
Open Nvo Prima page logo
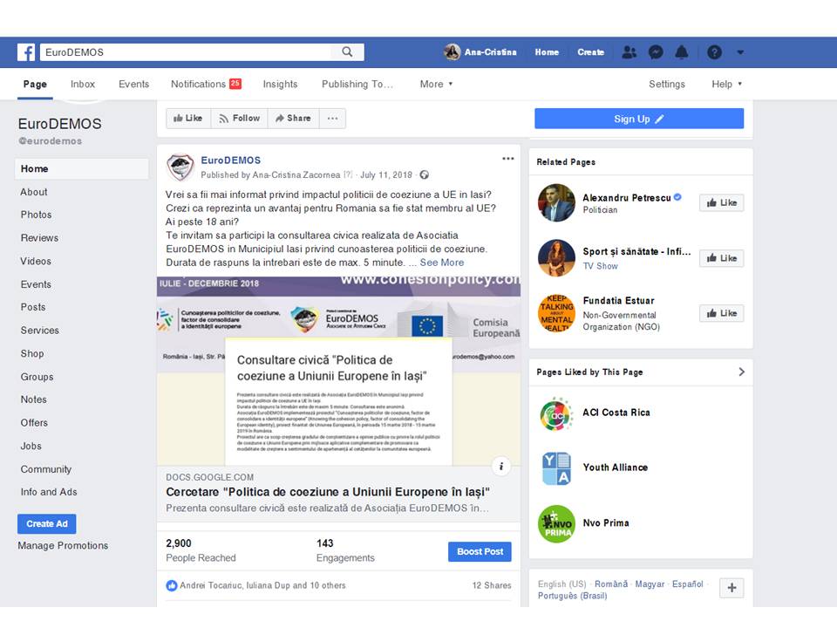(557, 524)
